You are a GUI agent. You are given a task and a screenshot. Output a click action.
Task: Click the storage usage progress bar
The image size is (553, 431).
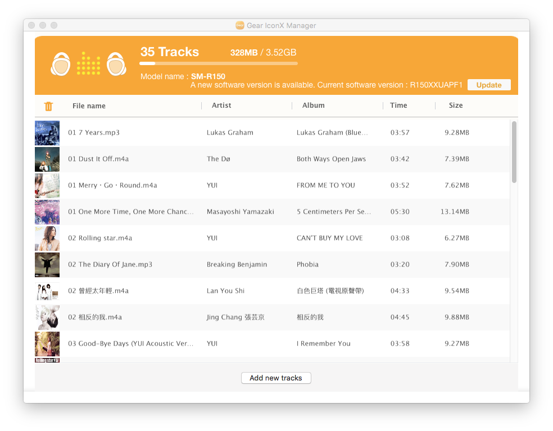coord(219,63)
